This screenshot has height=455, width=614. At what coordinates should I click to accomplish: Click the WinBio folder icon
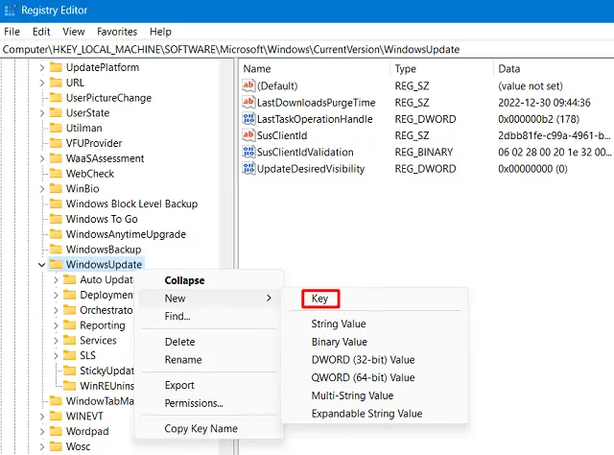pos(56,188)
